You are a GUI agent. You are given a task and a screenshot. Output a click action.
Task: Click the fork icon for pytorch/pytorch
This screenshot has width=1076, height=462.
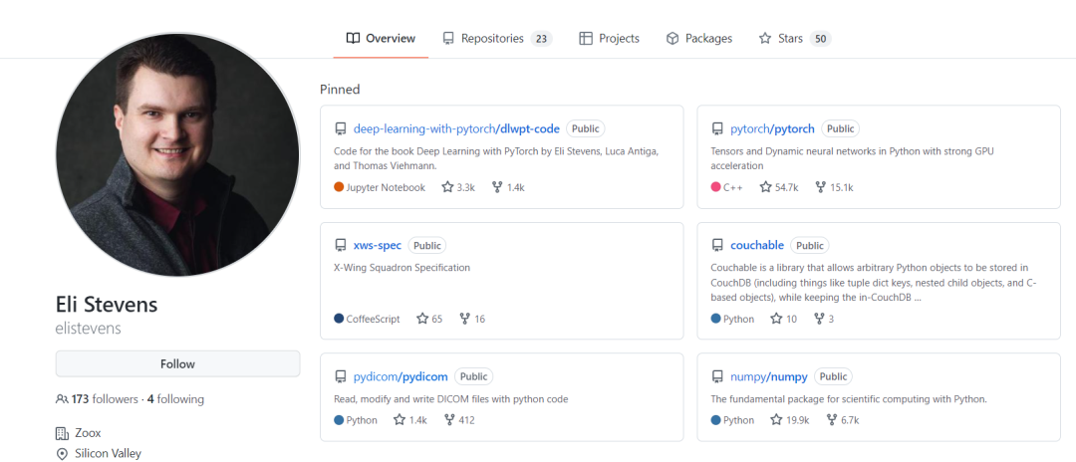click(820, 187)
